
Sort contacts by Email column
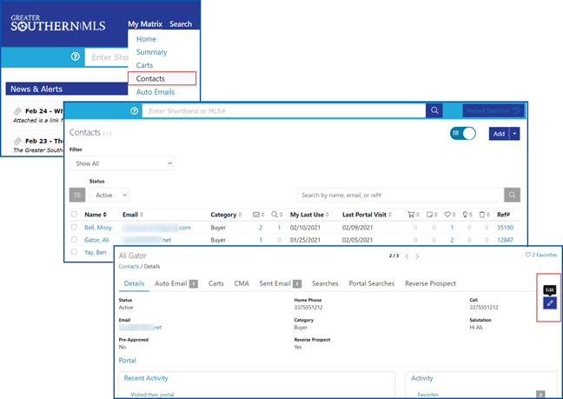tap(133, 215)
